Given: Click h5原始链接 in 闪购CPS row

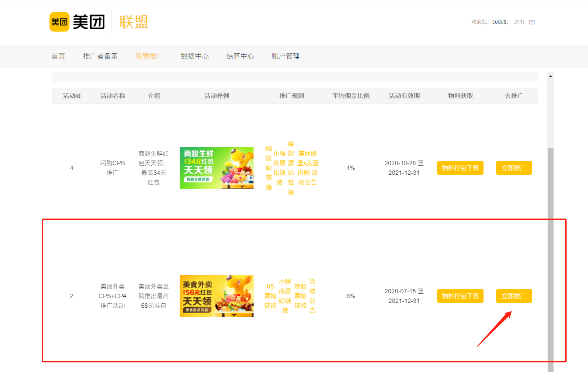Looking at the screenshot, I should click(268, 168).
